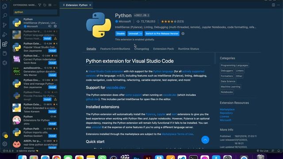Install Python Indent by Kevin Rose
The height and width of the screenshot is (159, 283).
click(52, 63)
